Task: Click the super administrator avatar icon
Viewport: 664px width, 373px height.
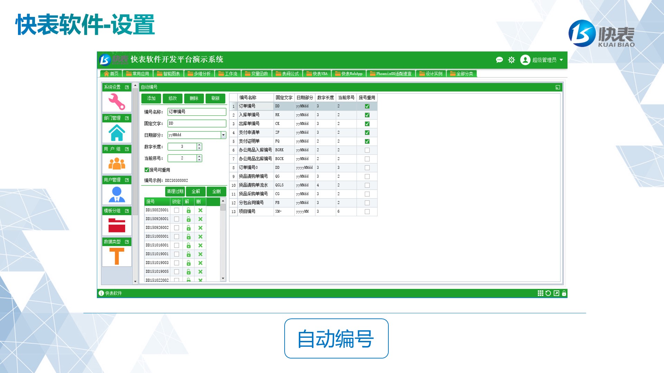Action: click(525, 60)
